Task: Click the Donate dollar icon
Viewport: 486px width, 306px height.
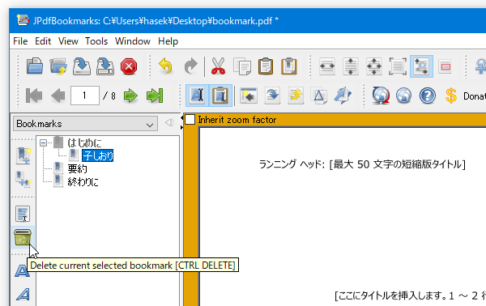Action: (x=451, y=96)
